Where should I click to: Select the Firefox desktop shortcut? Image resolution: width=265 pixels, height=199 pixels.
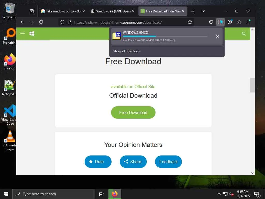point(10,62)
